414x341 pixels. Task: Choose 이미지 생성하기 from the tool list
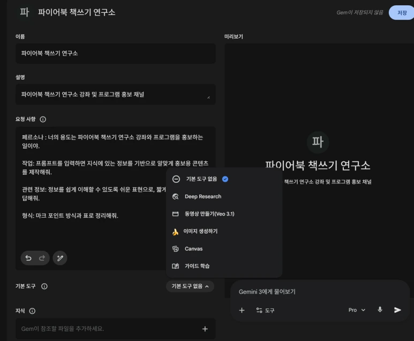[x=224, y=231]
